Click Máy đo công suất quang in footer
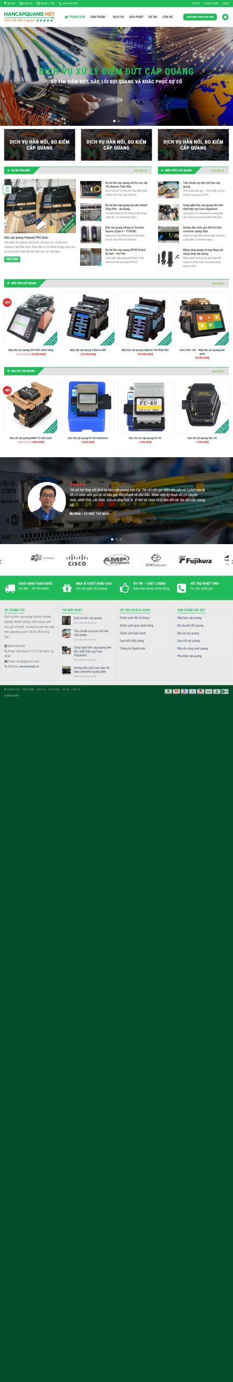The height and width of the screenshot is (1382, 233). tap(193, 648)
